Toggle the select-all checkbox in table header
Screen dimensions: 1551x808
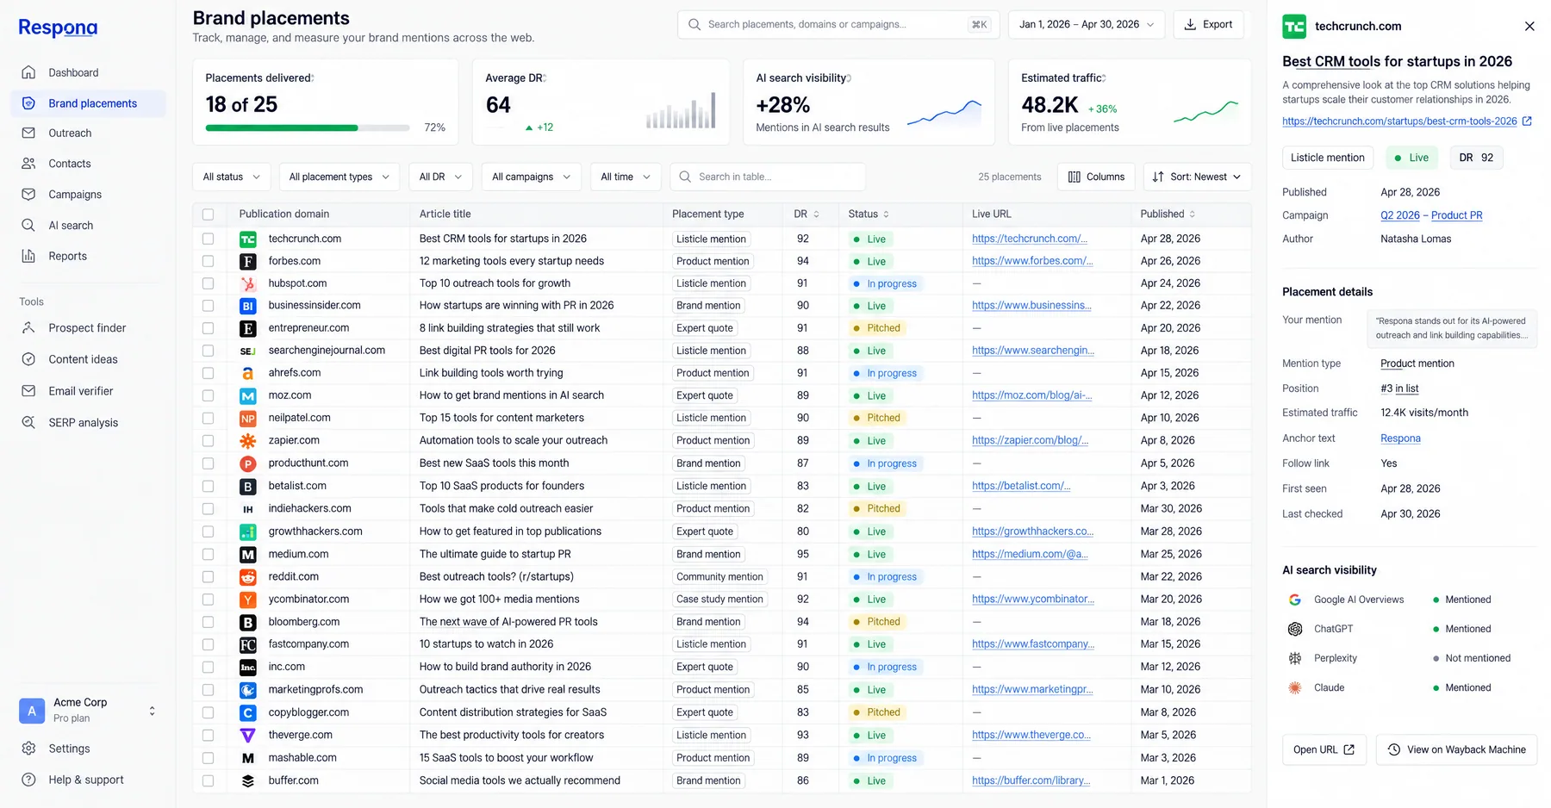[208, 214]
